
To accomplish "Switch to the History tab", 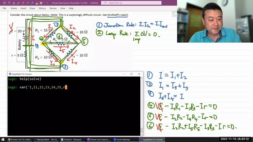I will tap(42, 8).
